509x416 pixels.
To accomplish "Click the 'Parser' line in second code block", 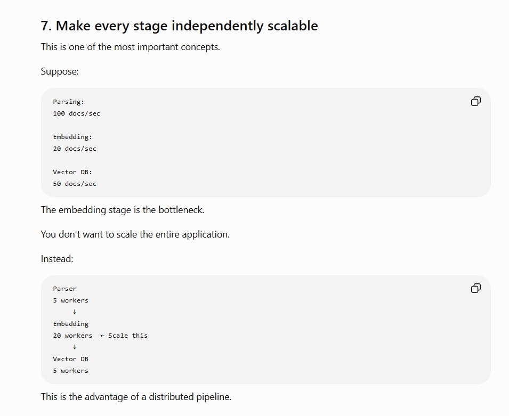I will point(64,289).
